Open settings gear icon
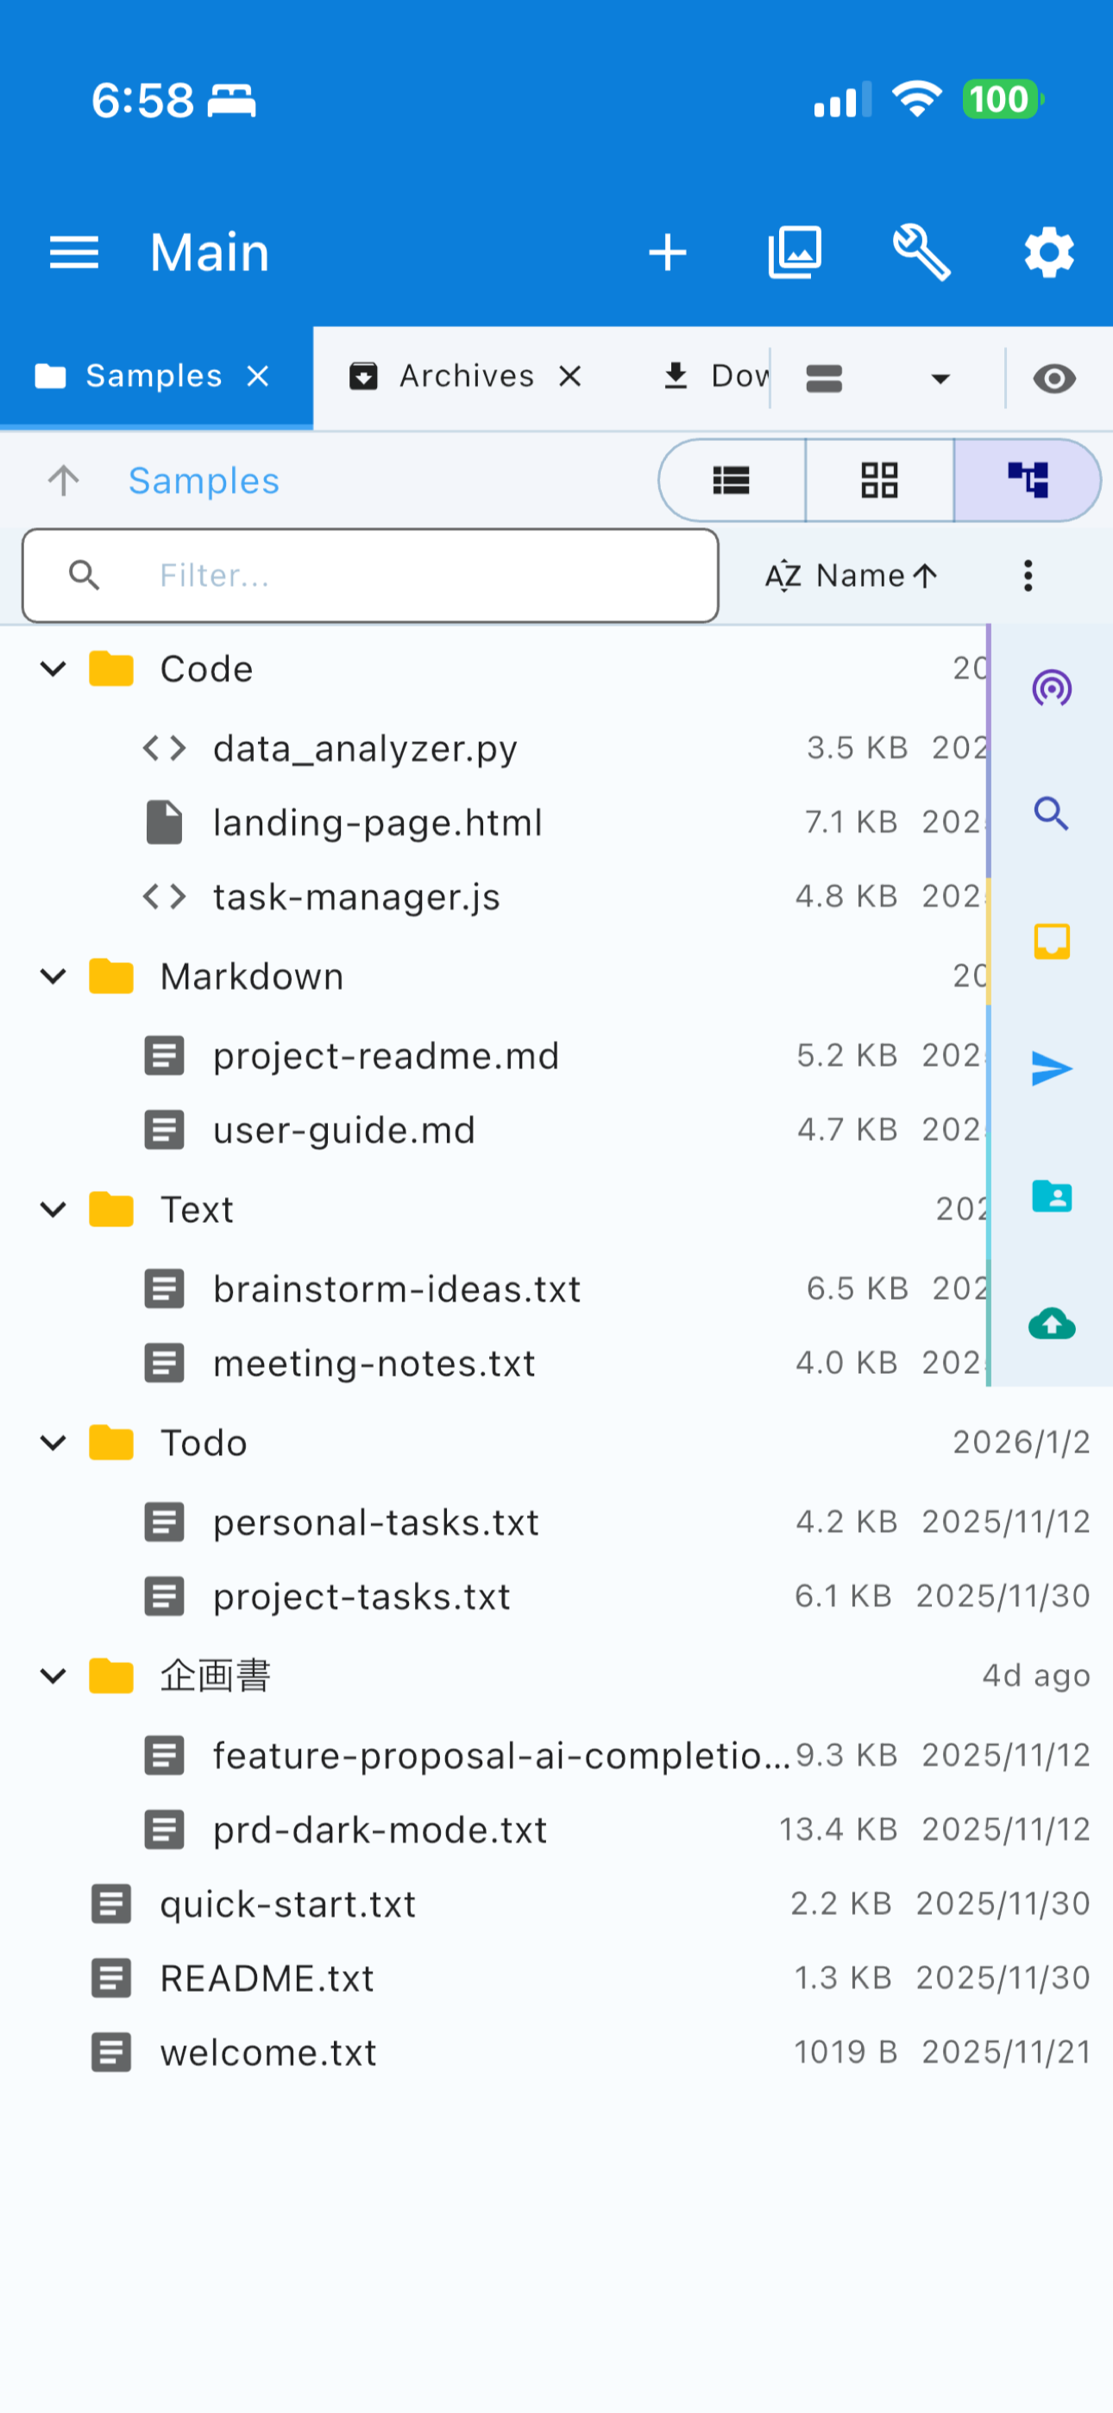This screenshot has width=1113, height=2413. [x=1048, y=253]
